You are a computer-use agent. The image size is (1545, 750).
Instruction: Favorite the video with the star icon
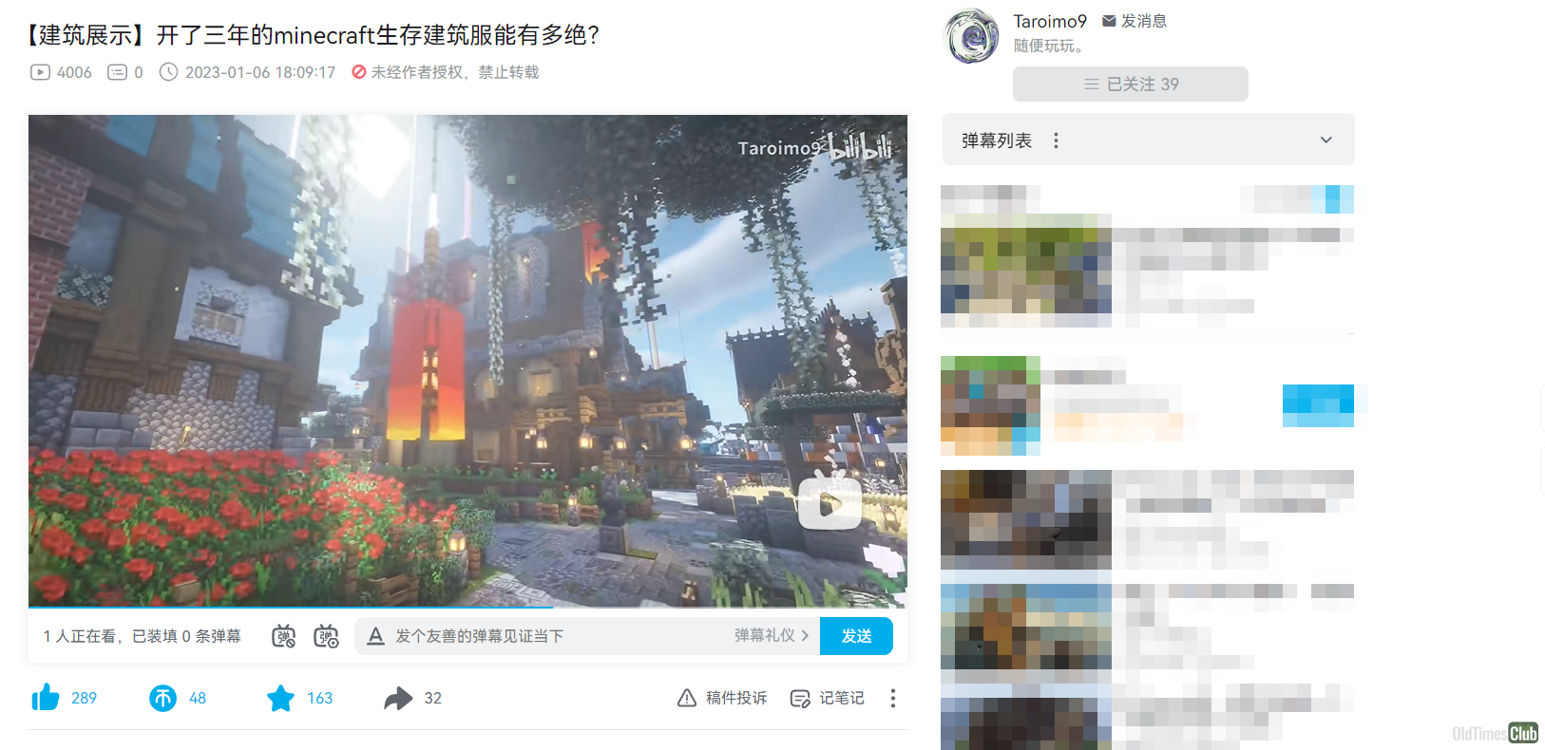pyautogui.click(x=280, y=699)
